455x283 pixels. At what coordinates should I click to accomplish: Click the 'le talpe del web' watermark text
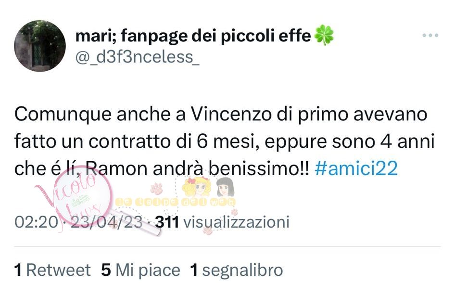pos(176,202)
